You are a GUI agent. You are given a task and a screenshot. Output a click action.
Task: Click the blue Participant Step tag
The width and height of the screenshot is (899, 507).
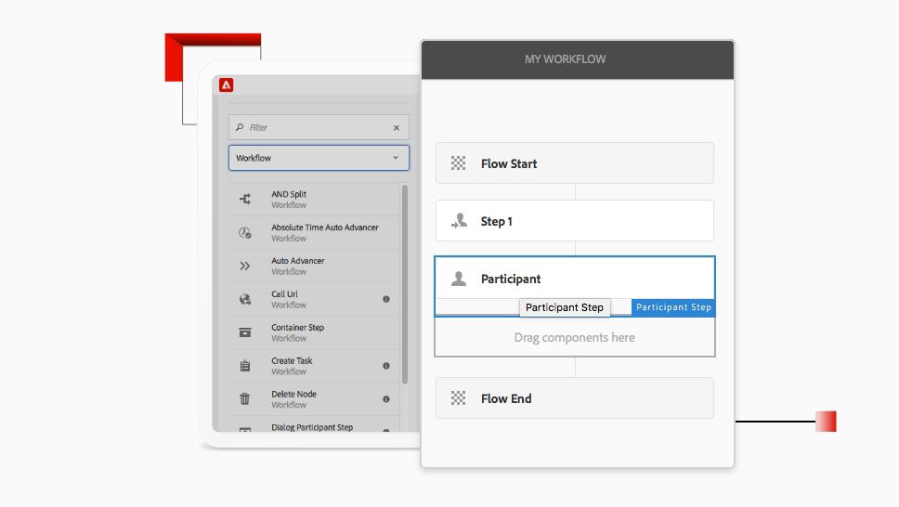[673, 307]
